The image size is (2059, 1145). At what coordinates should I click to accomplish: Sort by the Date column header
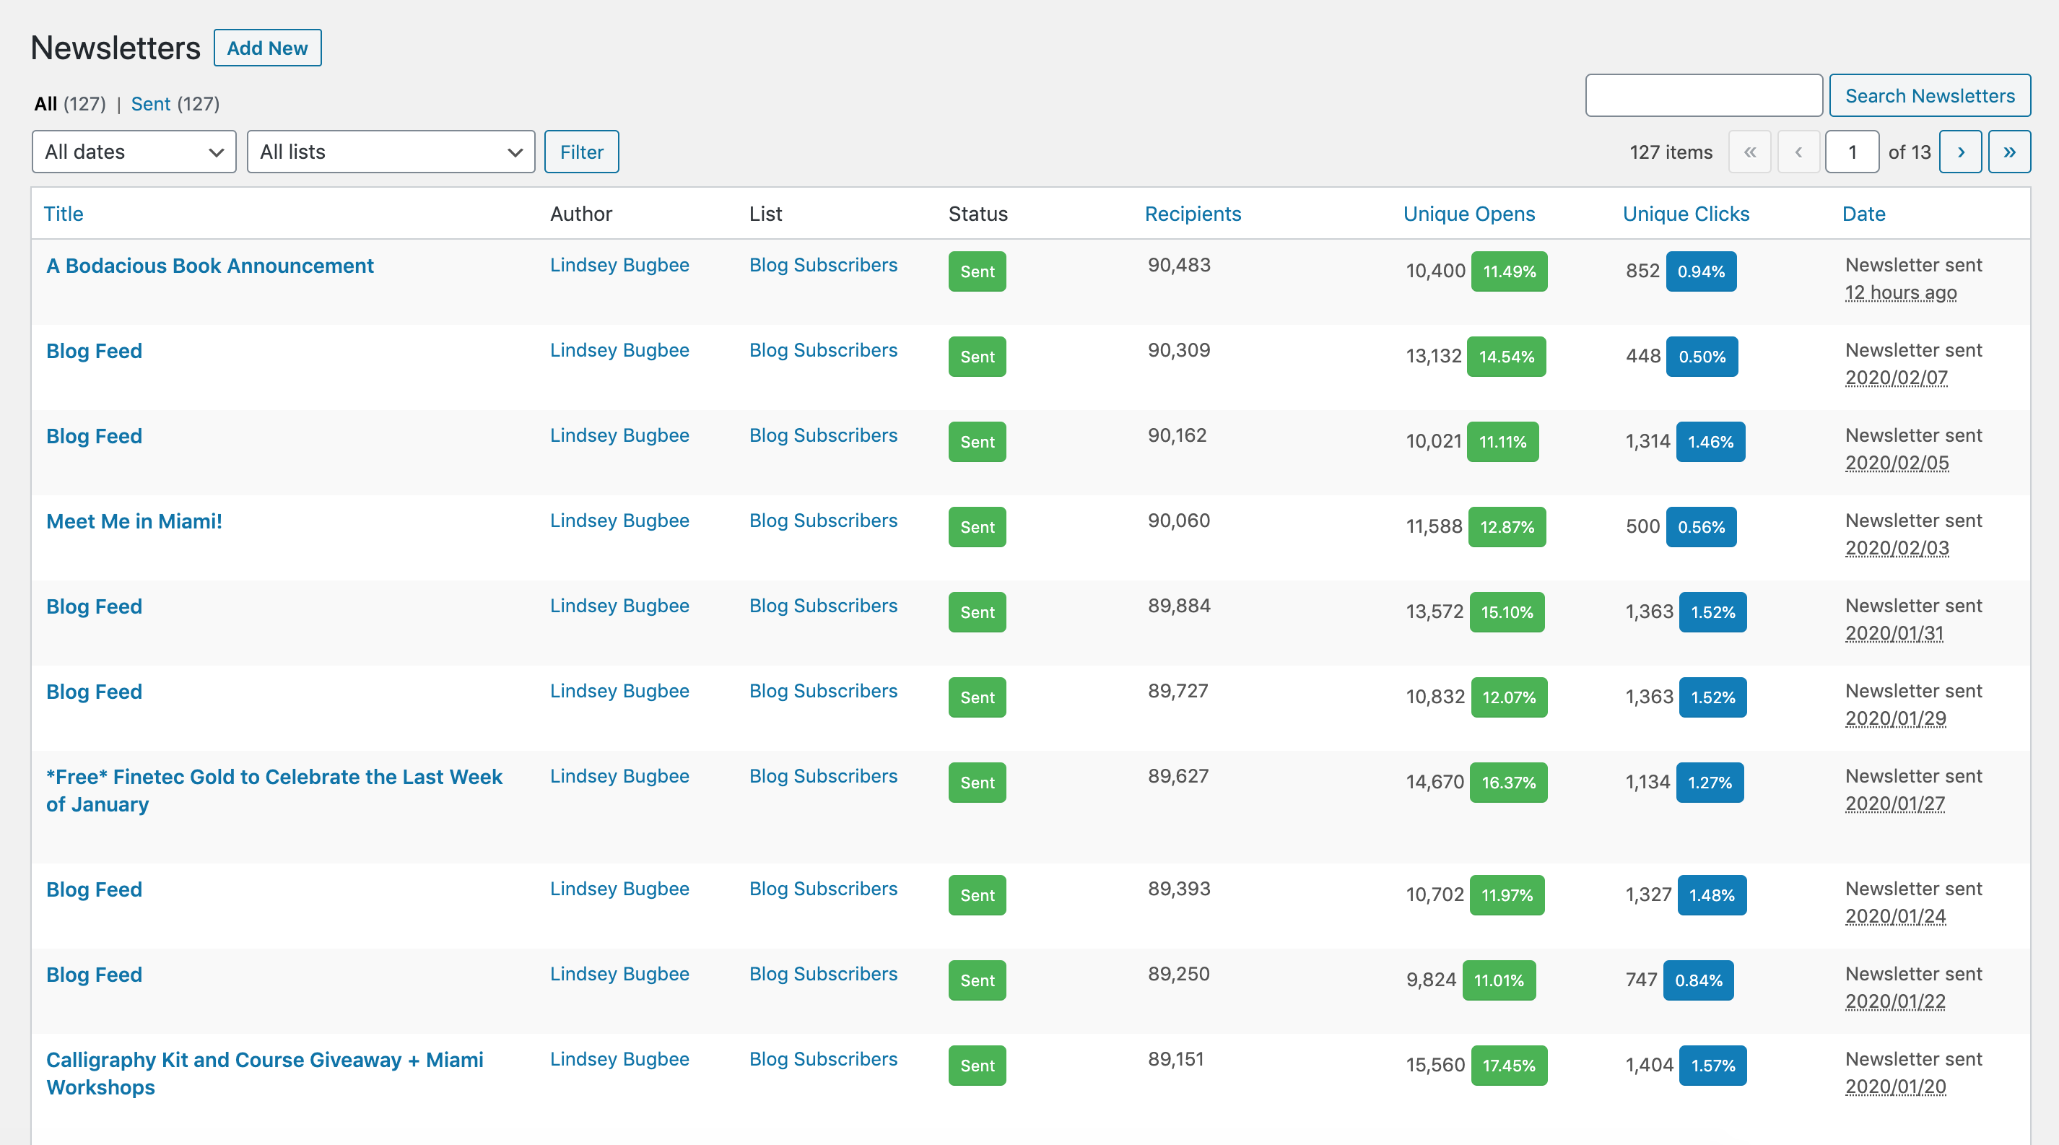click(x=1863, y=214)
